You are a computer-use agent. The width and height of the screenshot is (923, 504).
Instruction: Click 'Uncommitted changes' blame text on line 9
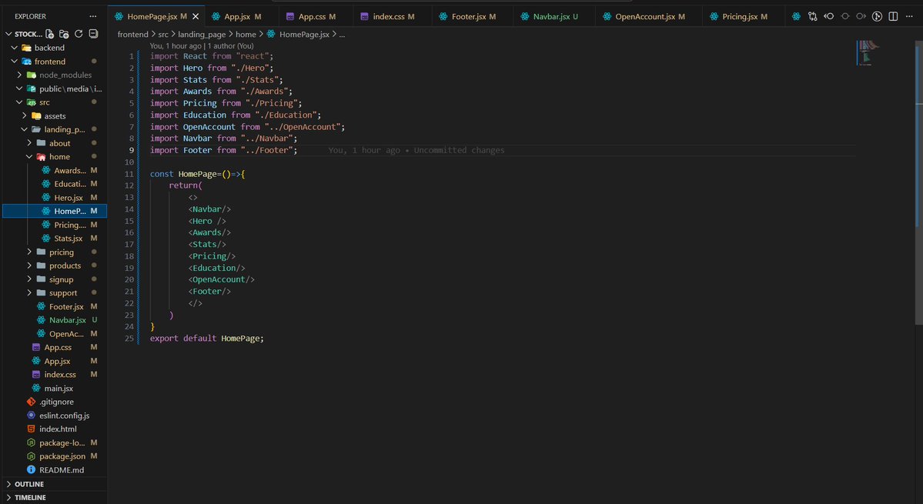click(x=459, y=150)
